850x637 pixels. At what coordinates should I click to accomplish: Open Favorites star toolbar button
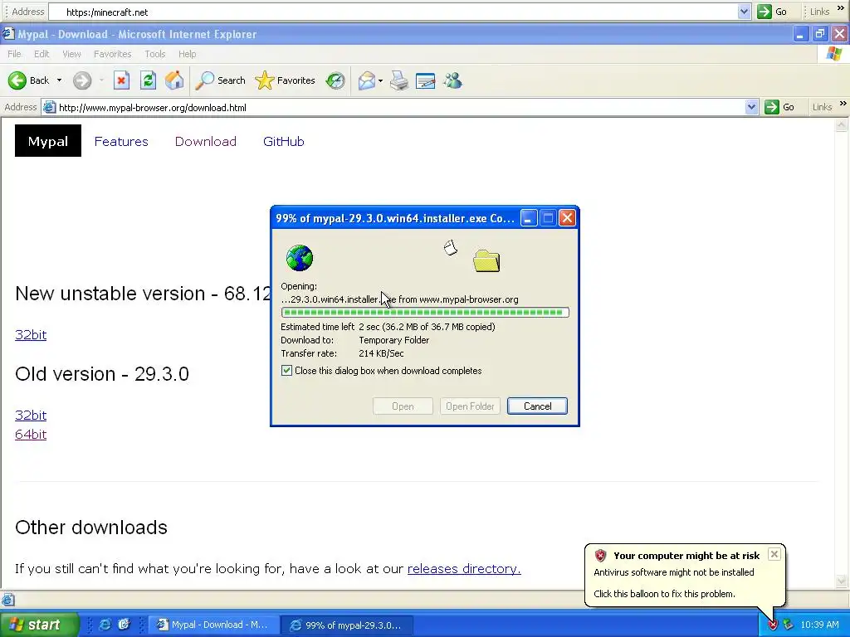[x=286, y=80]
